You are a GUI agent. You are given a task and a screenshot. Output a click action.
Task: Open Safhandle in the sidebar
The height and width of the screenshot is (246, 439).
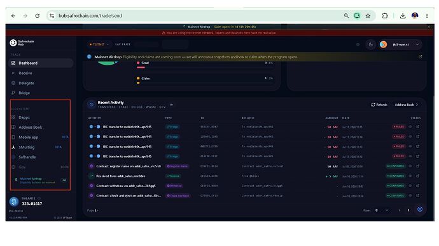tap(27, 157)
